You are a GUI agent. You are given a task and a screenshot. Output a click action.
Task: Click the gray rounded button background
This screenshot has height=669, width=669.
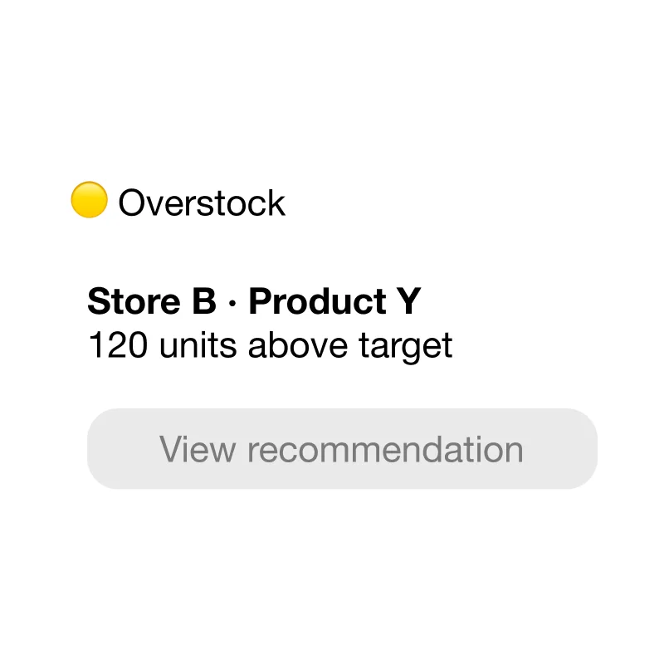tap(342, 448)
